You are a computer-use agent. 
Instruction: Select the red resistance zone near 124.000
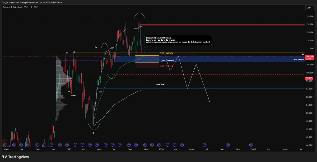click(x=225, y=25)
